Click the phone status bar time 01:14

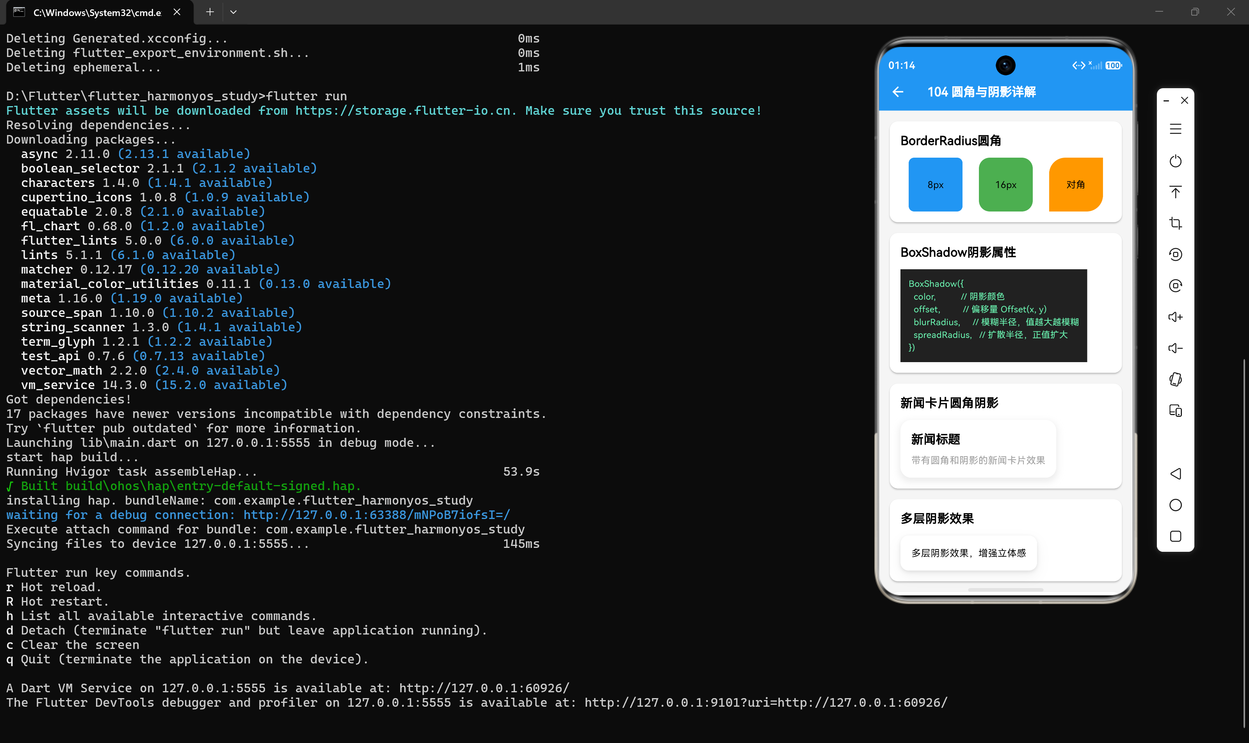902,66
